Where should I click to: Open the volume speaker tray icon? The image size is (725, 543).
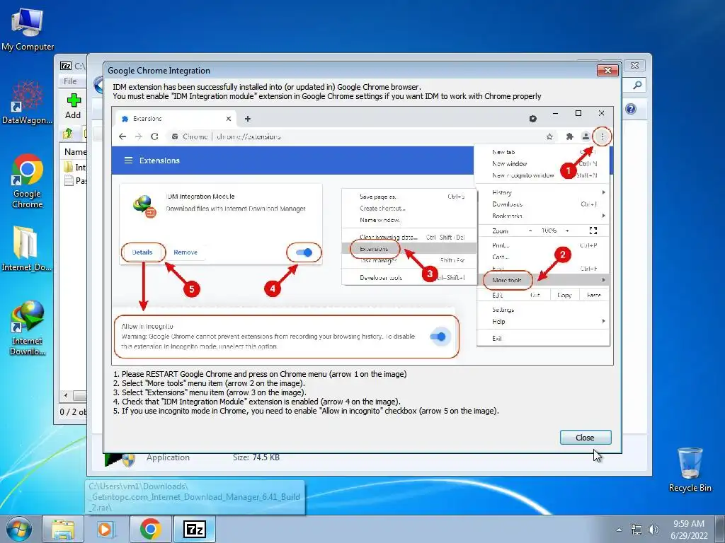pyautogui.click(x=653, y=530)
